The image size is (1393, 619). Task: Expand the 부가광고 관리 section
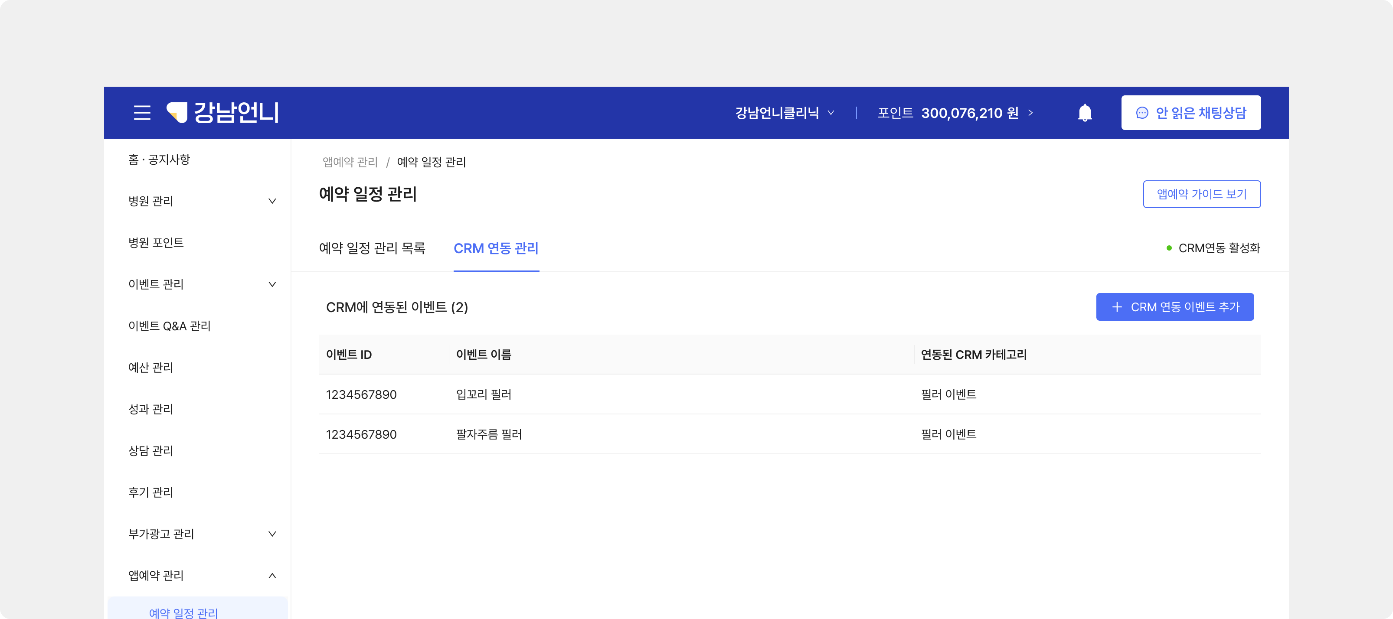[x=272, y=534]
